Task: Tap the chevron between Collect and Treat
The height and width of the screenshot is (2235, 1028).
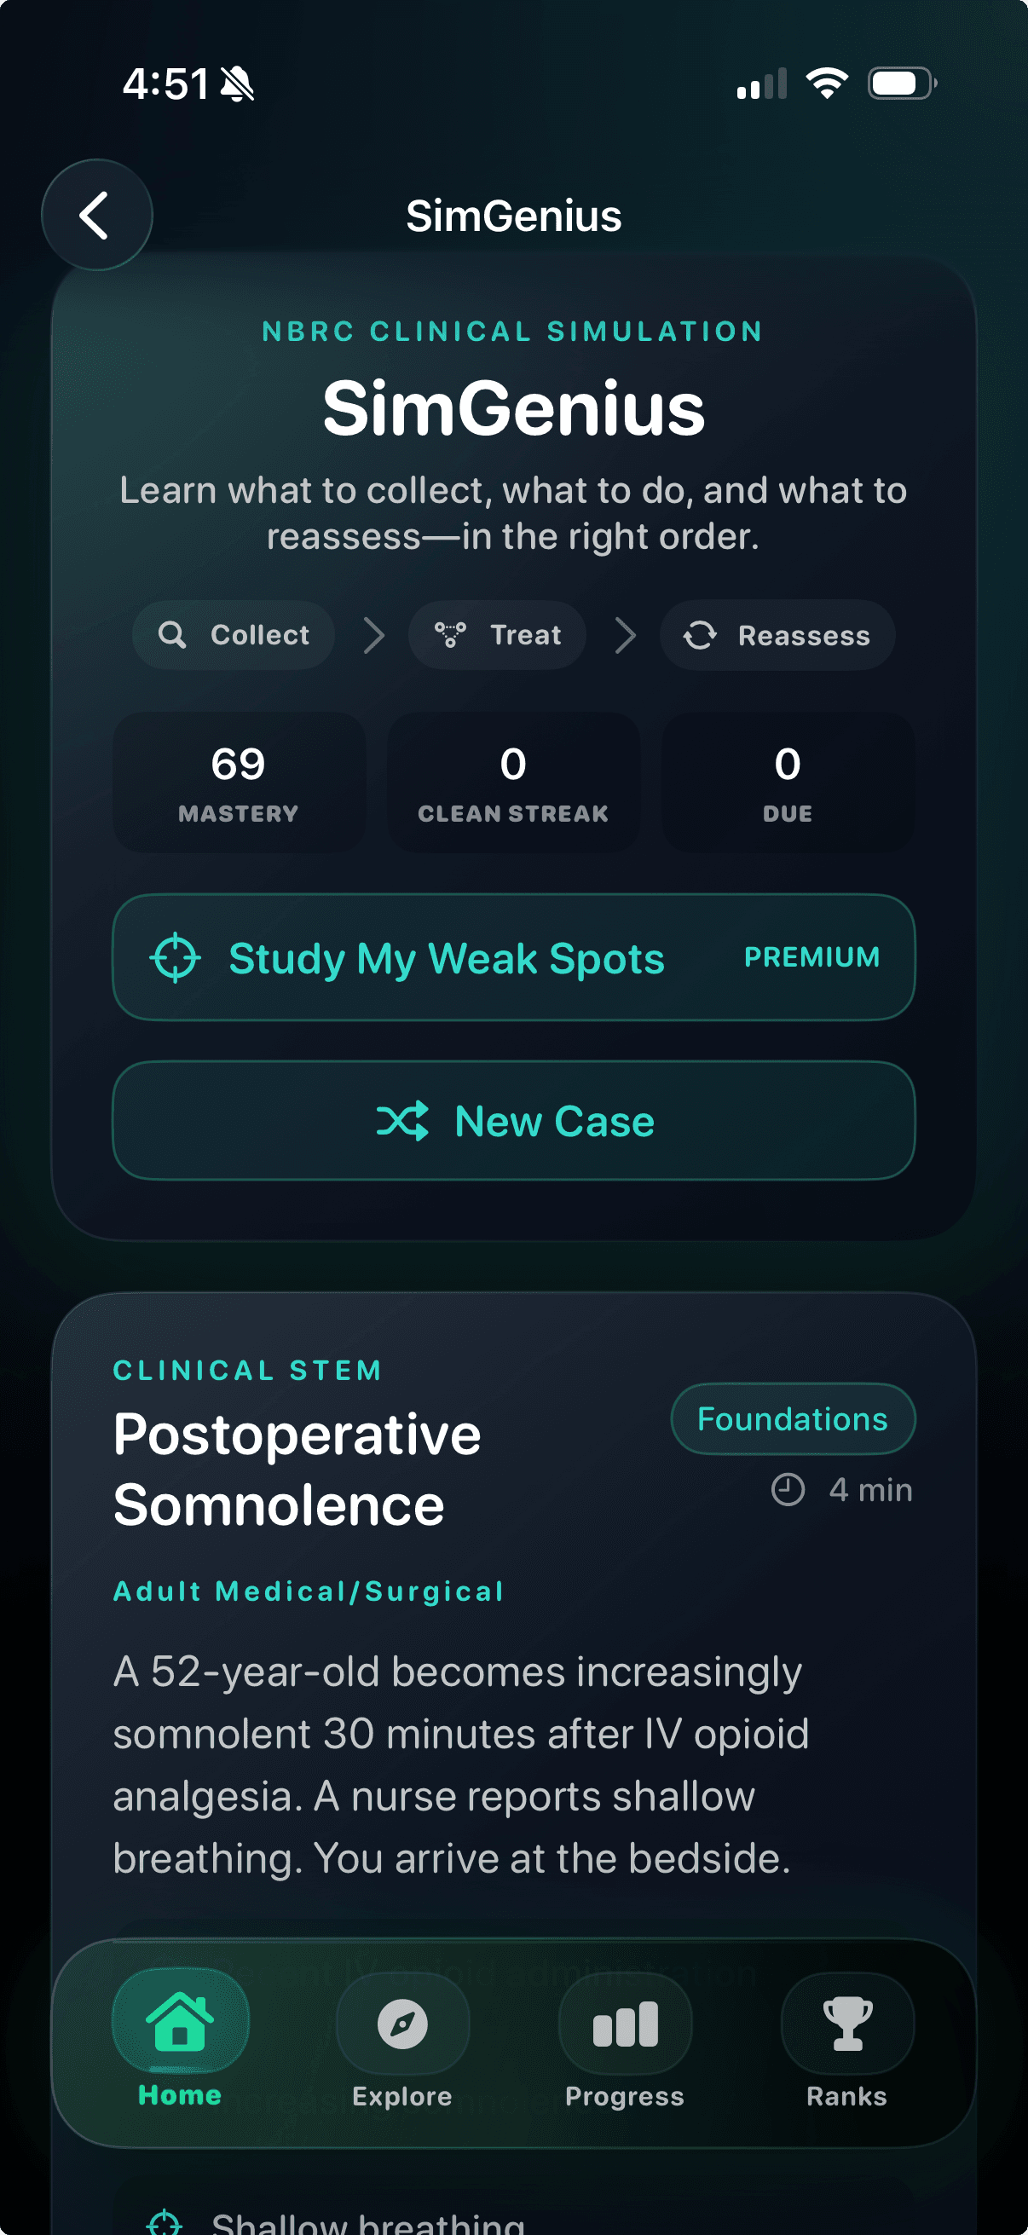Action: point(374,635)
